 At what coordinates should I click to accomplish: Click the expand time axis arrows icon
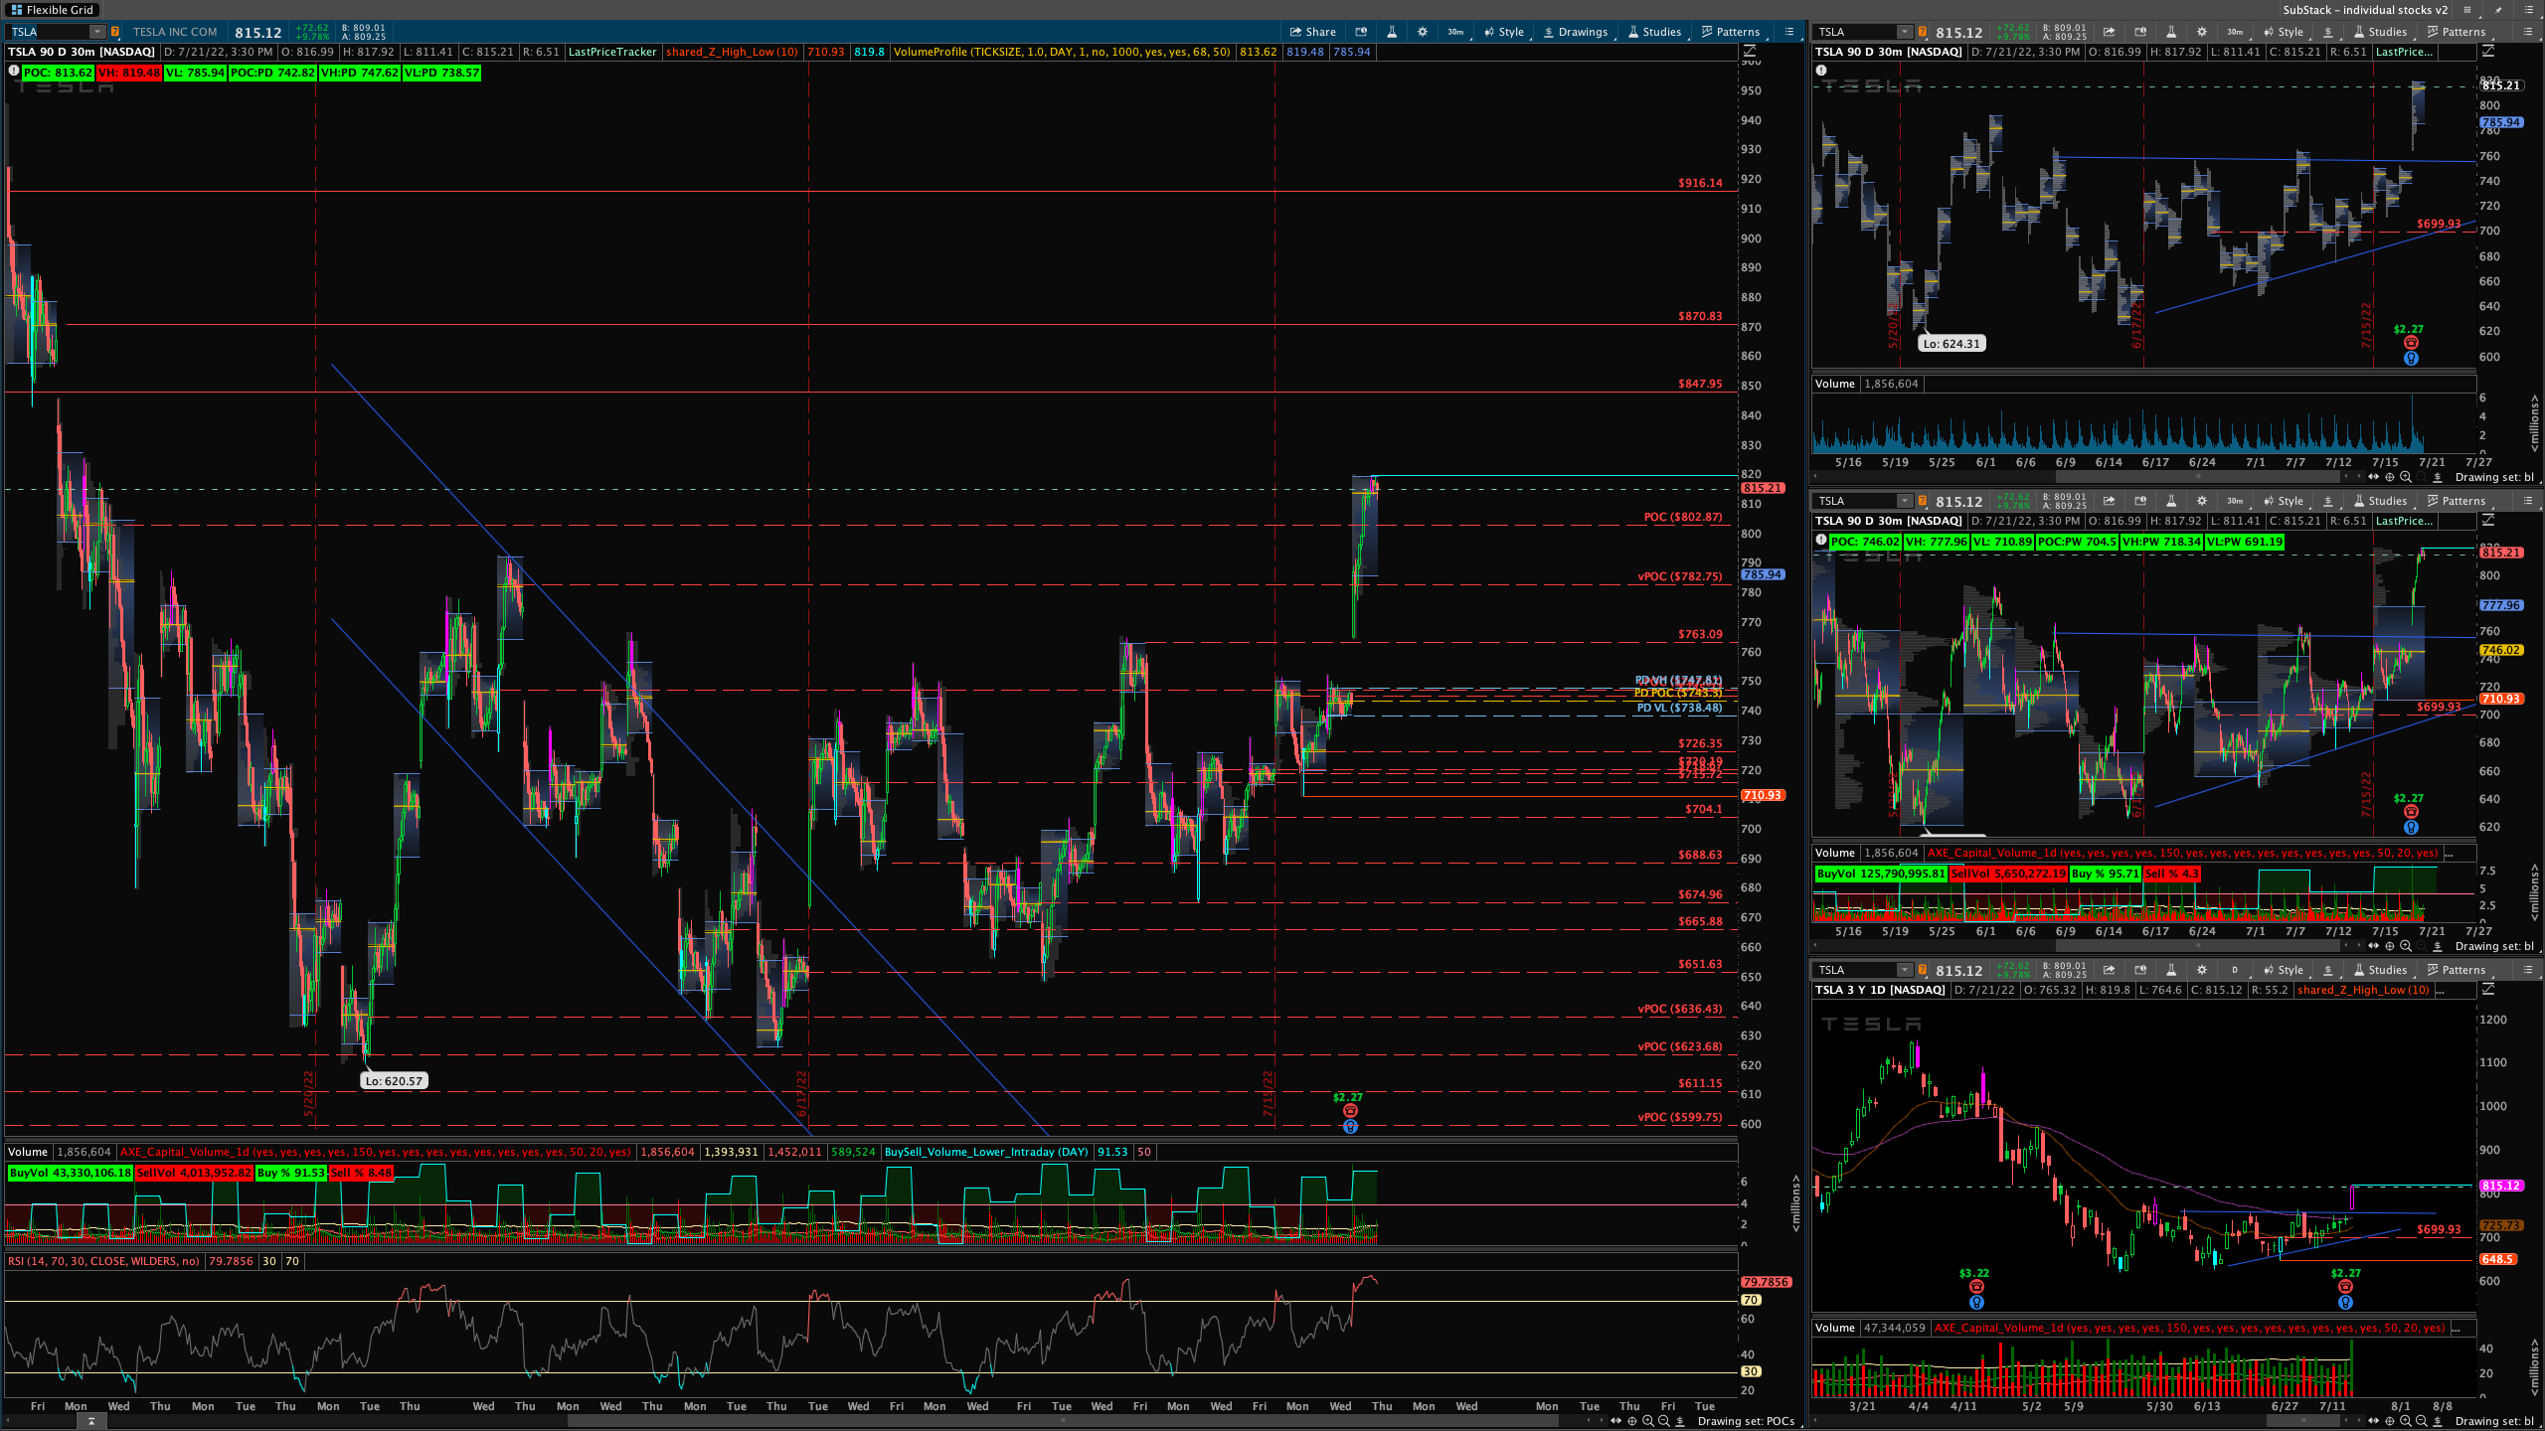pos(1615,1421)
